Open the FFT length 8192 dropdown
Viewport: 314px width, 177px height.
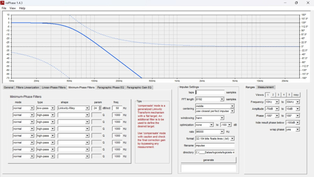coord(209,99)
